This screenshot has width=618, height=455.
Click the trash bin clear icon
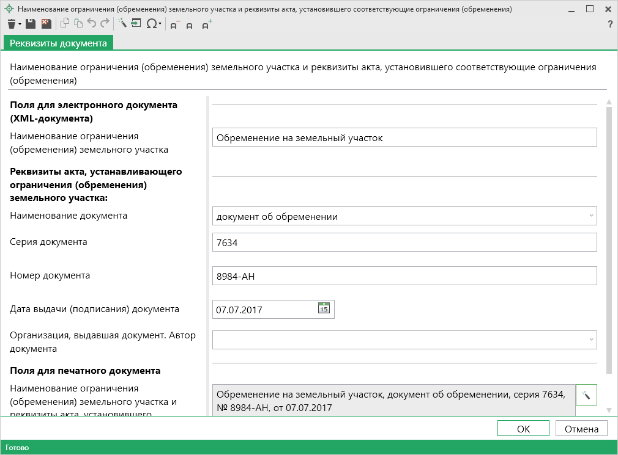[11, 24]
